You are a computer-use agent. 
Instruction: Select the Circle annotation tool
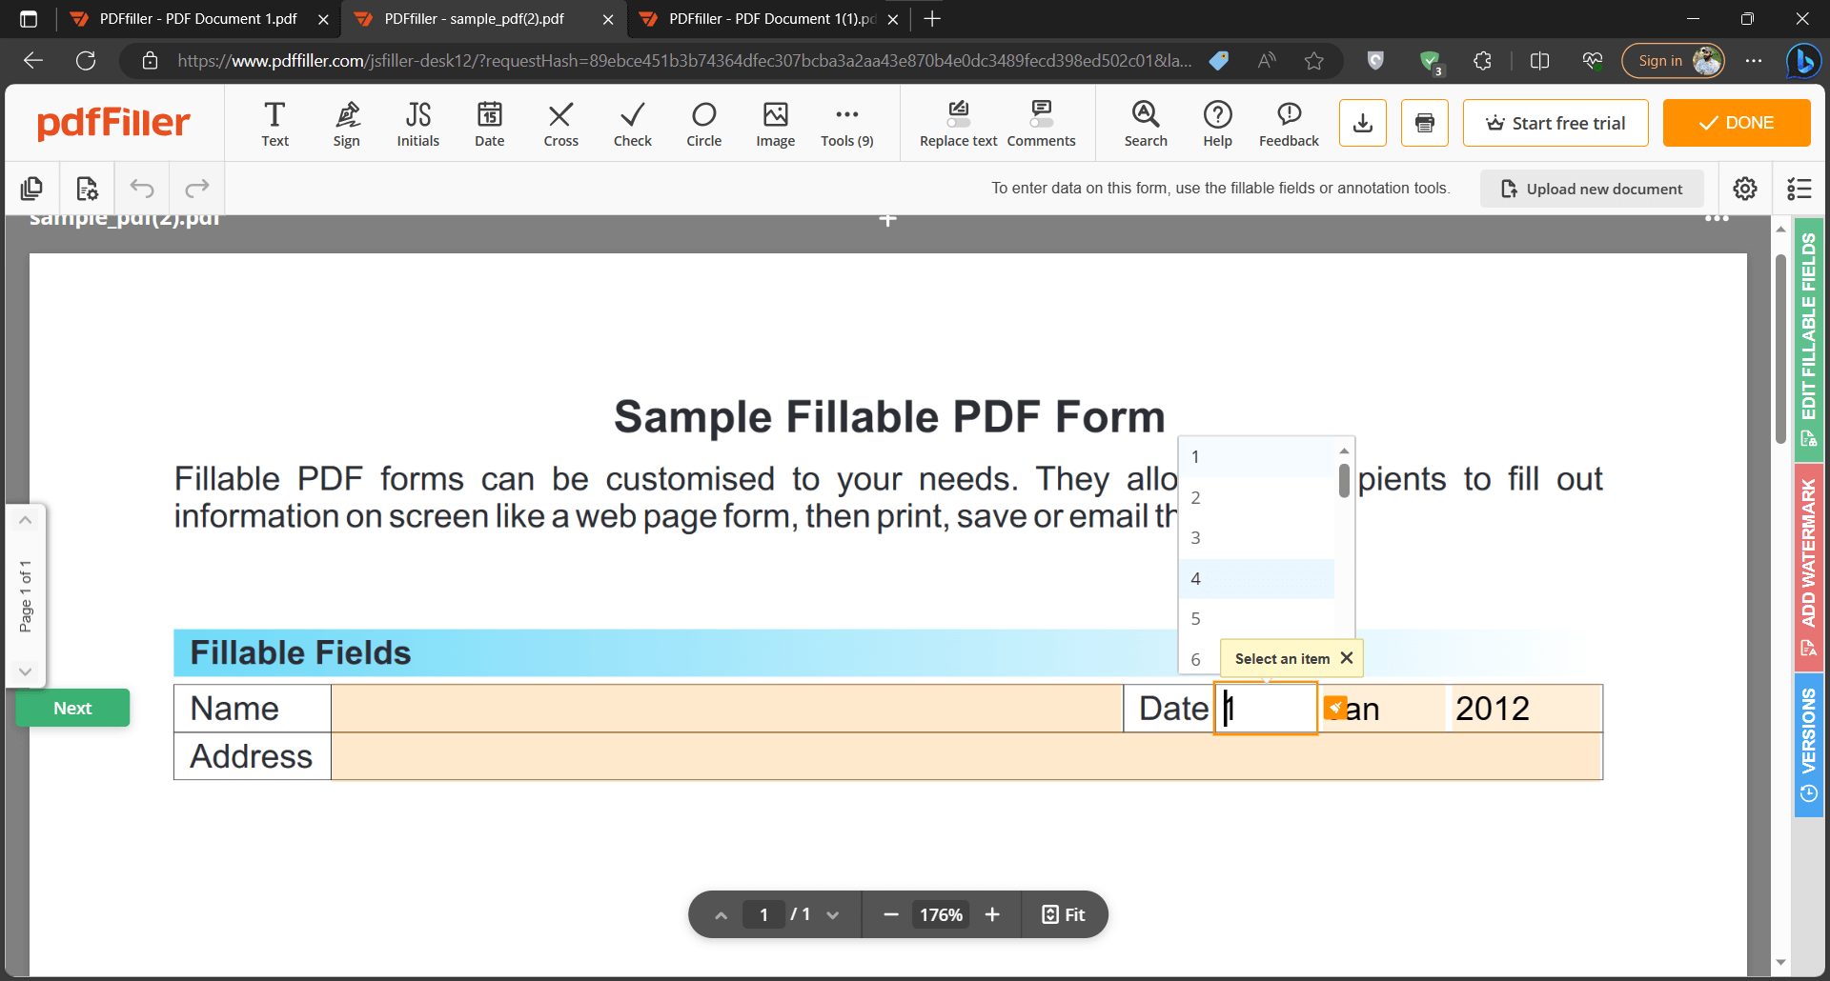703,123
